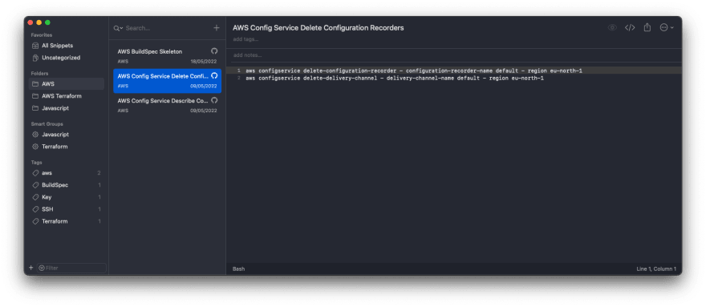Edit the snippet title in editor header
706x307 pixels.
tap(319, 28)
